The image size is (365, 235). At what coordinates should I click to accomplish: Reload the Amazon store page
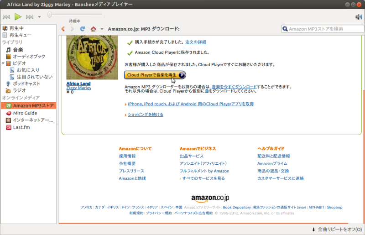click(83, 29)
